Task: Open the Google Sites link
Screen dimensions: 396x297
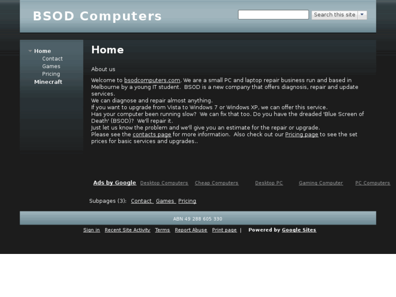Action: tap(299, 230)
